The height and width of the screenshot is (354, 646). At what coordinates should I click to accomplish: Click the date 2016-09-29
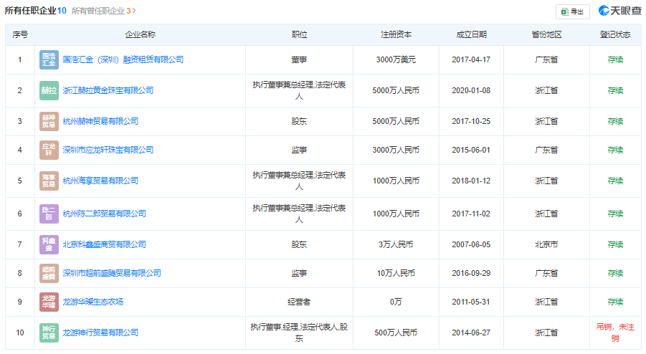(471, 273)
